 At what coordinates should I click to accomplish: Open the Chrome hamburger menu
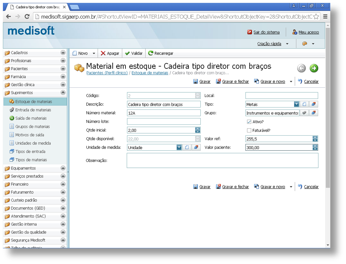click(325, 17)
